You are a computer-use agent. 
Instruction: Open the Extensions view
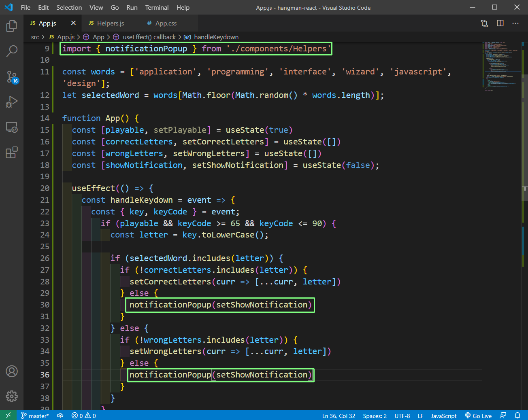coord(12,153)
